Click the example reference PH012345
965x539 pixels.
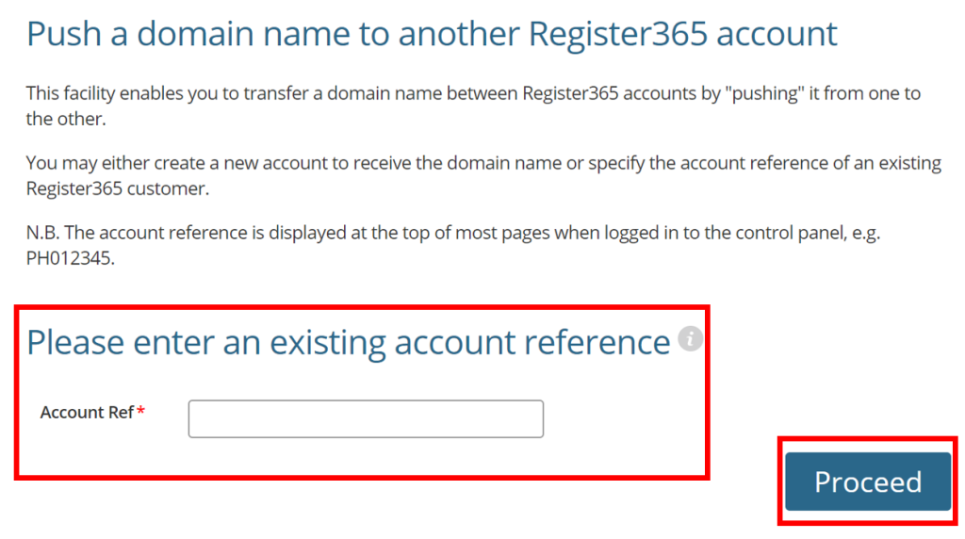coord(68,258)
